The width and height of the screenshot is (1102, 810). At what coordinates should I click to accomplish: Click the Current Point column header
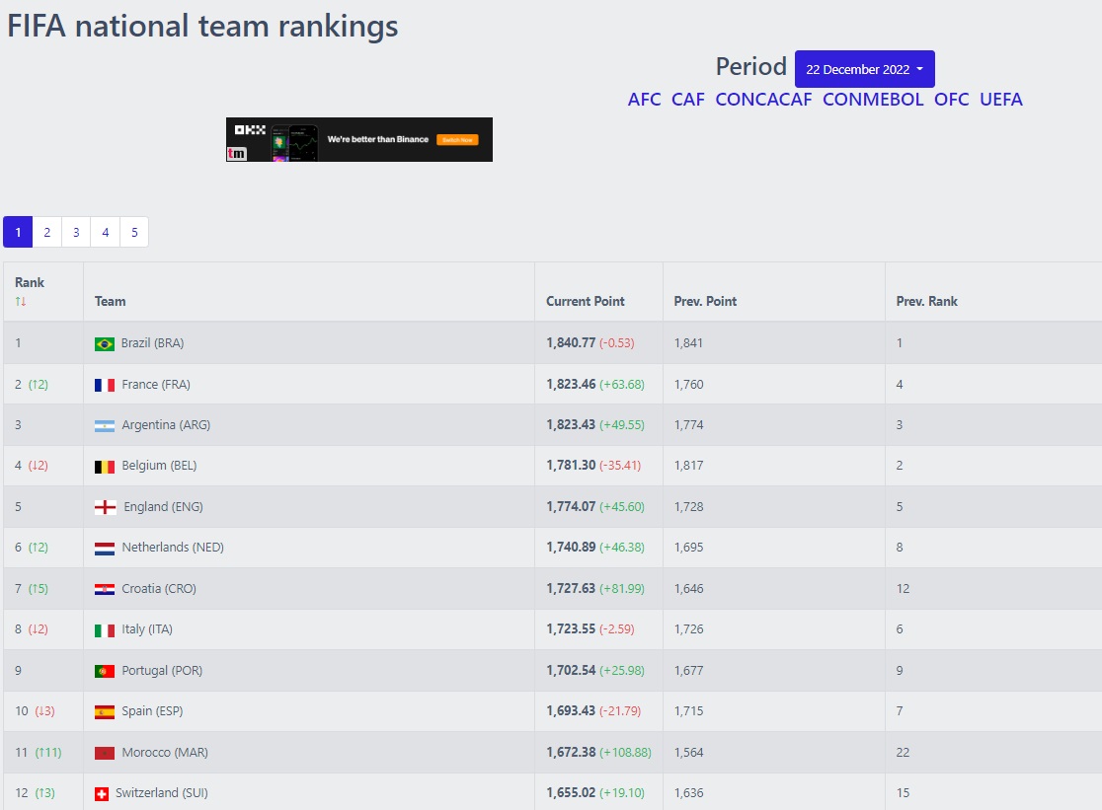(x=586, y=301)
